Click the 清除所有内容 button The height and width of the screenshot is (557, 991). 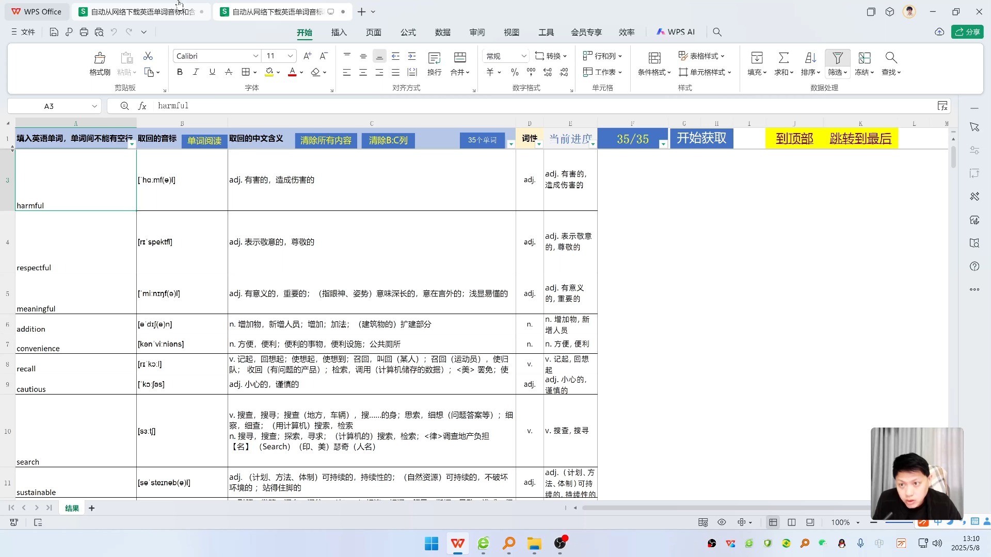click(325, 140)
